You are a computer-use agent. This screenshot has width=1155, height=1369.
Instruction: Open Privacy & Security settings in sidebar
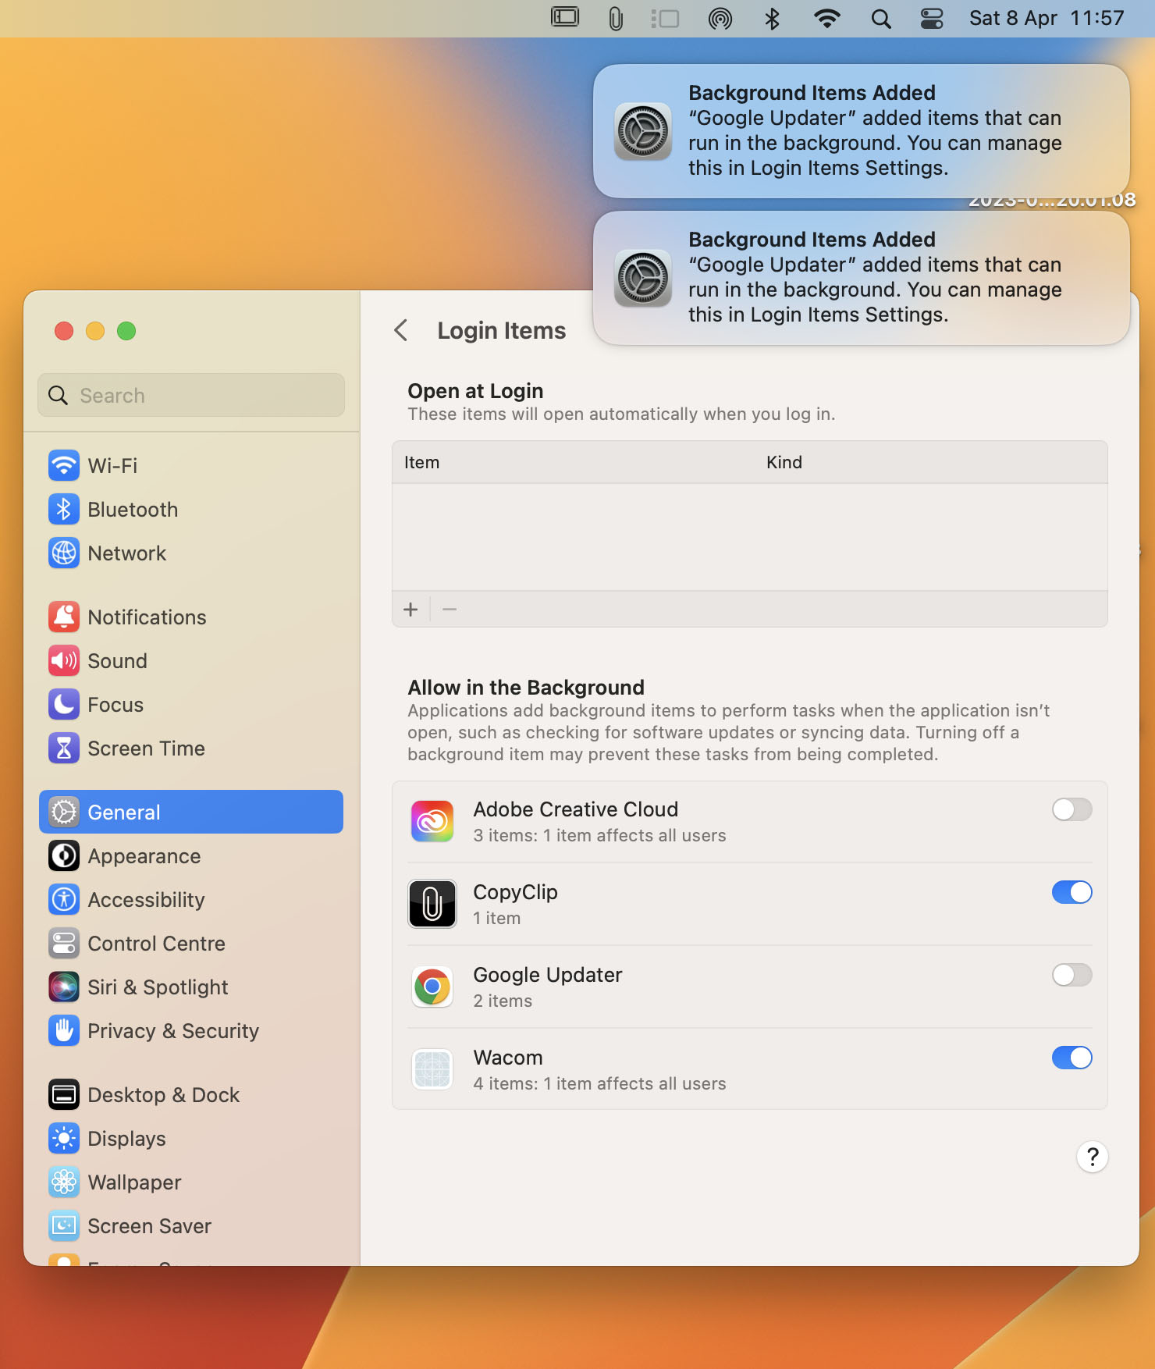pos(172,1031)
